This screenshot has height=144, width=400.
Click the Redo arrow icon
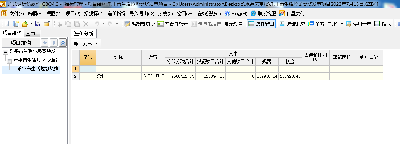point(110,24)
